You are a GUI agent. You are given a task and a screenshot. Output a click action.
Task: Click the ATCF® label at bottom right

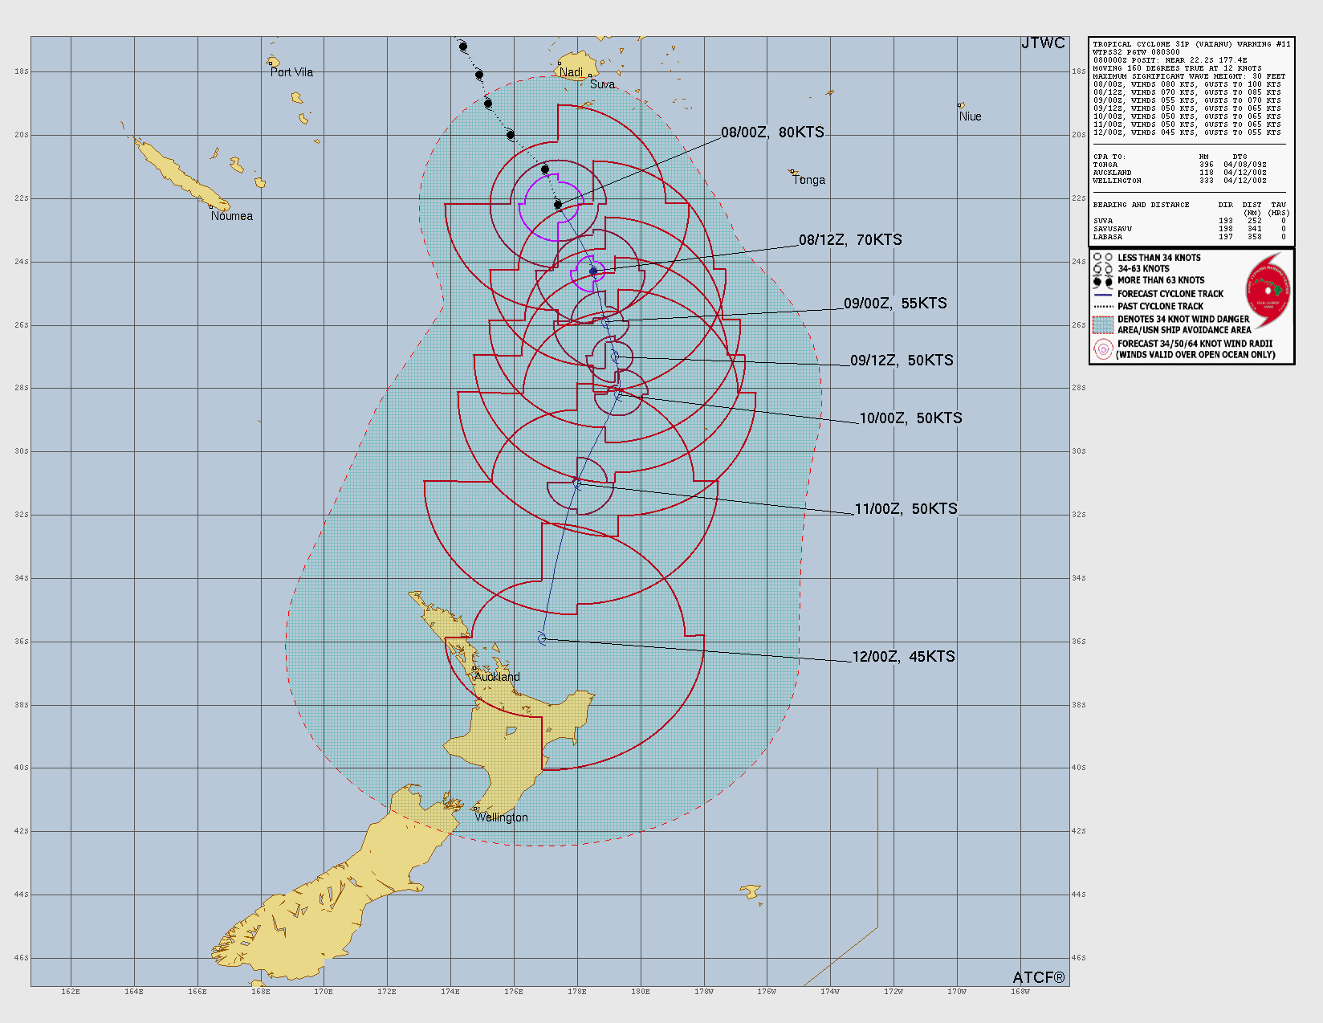[x=1039, y=977]
